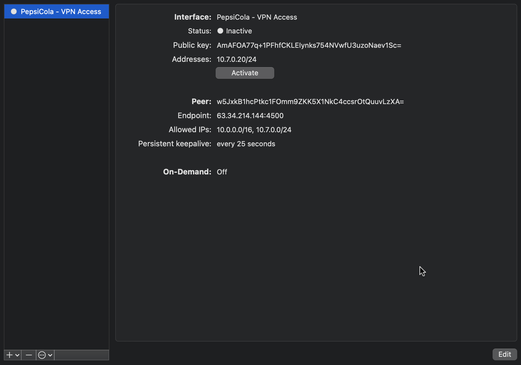Click the Endpoint address 63.34.214.144:4500

pyautogui.click(x=250, y=116)
